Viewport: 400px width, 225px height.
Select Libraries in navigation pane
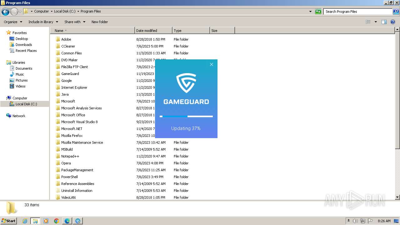pos(19,62)
